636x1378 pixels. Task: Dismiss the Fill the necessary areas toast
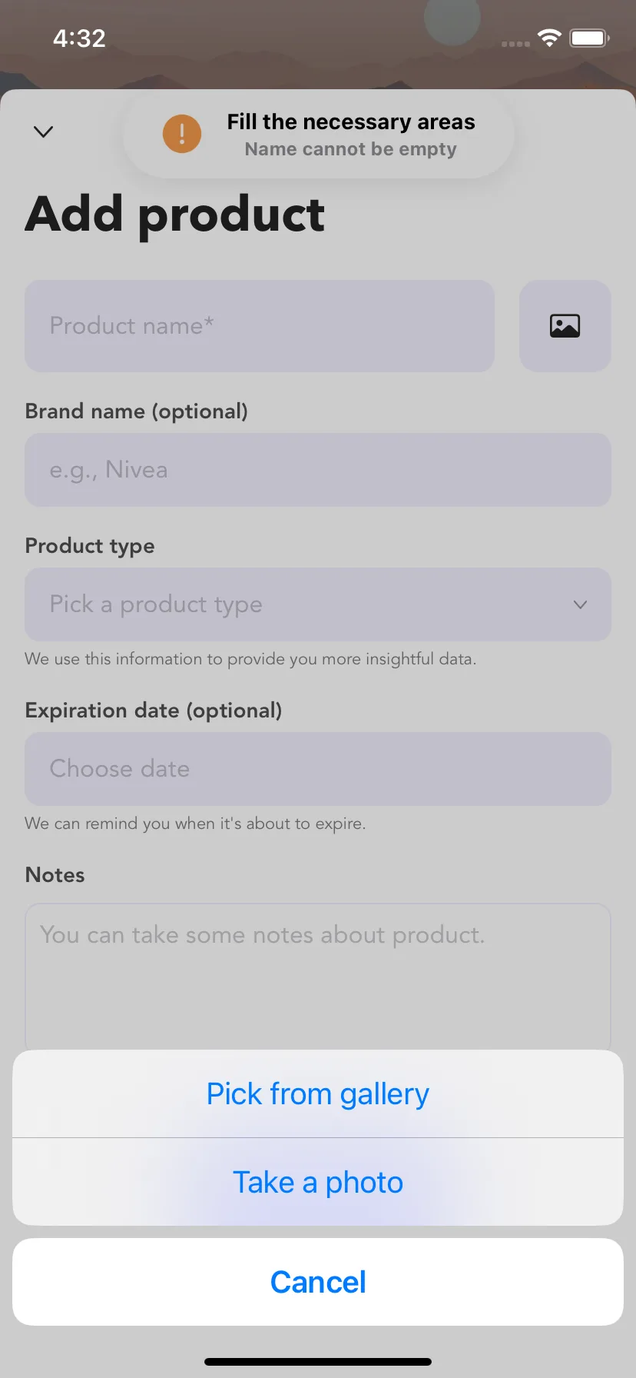pyautogui.click(x=319, y=135)
